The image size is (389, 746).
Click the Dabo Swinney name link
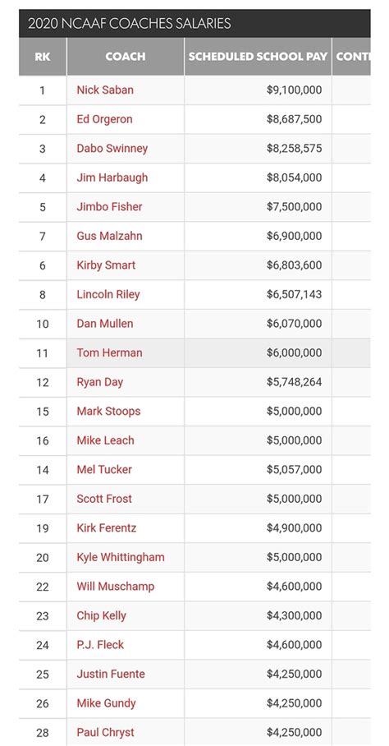pos(112,149)
